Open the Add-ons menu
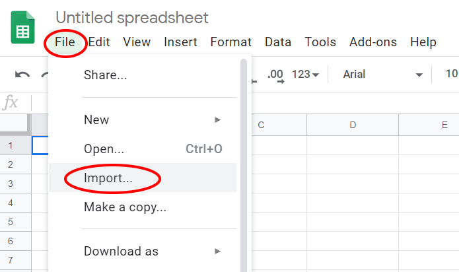The height and width of the screenshot is (272, 459). [373, 42]
